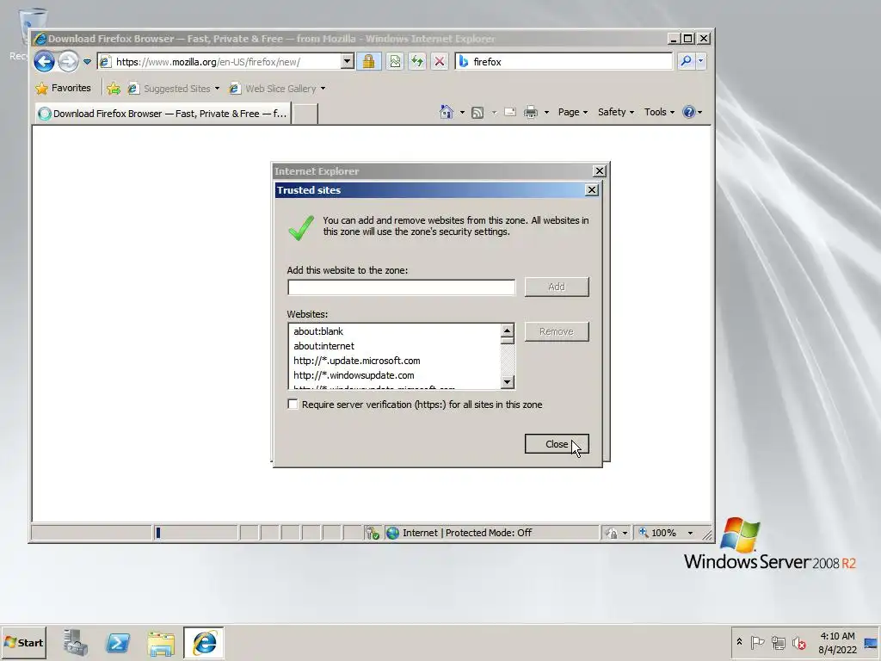Click the search magnifier button
Image resolution: width=881 pixels, height=661 pixels.
[686, 61]
